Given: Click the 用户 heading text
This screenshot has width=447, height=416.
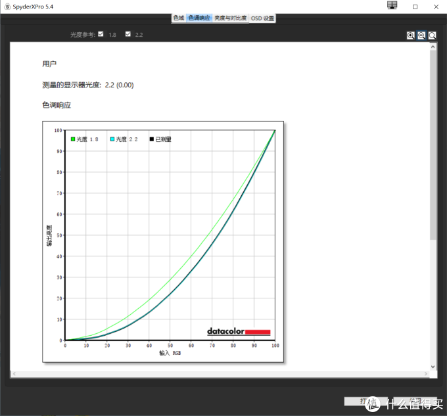Looking at the screenshot, I should point(49,64).
